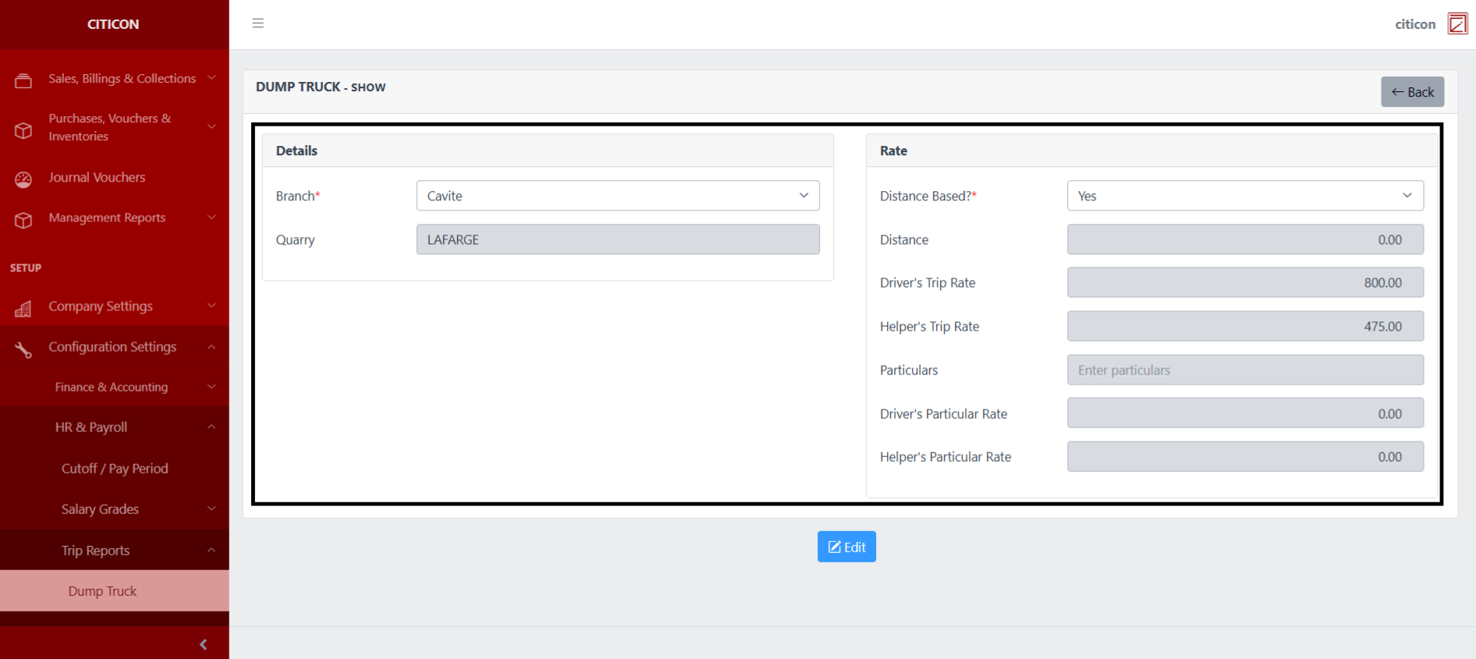Open the Dump Truck menu item
Viewport: 1476px width, 659px height.
(102, 591)
